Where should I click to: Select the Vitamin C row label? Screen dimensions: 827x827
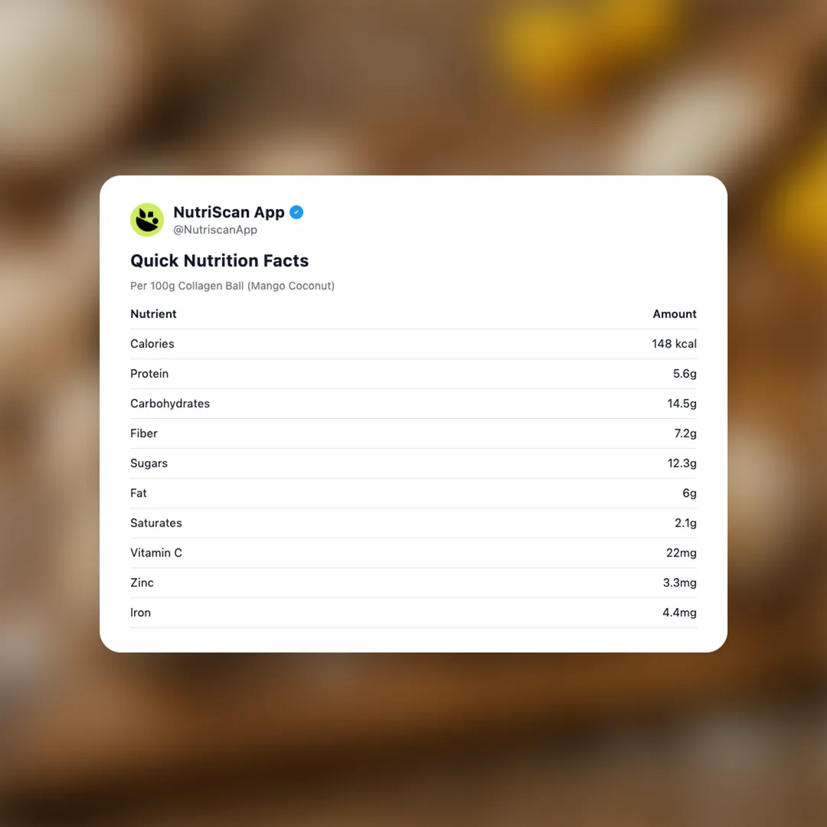click(x=156, y=553)
